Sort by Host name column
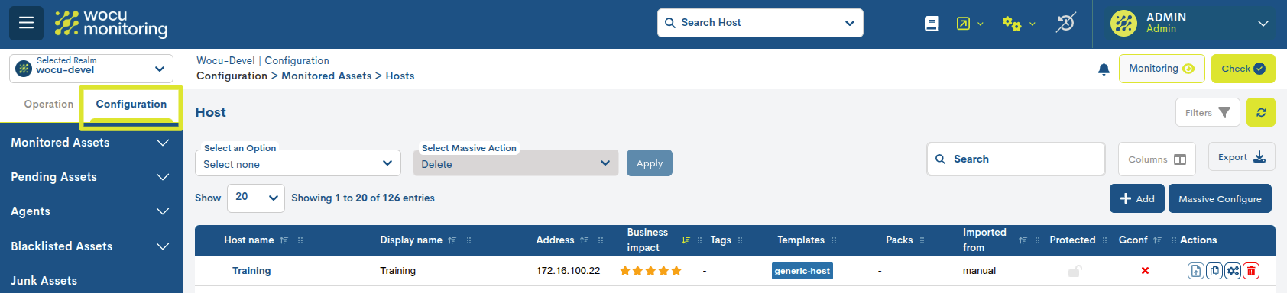The width and height of the screenshot is (1287, 293). pyautogui.click(x=284, y=240)
